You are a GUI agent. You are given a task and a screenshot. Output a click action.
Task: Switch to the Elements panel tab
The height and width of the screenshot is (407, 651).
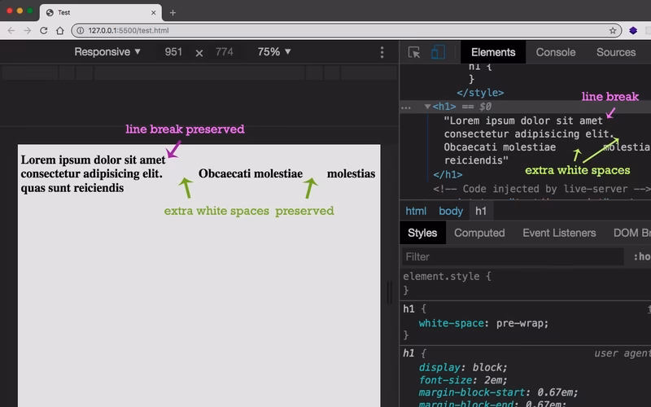point(493,52)
